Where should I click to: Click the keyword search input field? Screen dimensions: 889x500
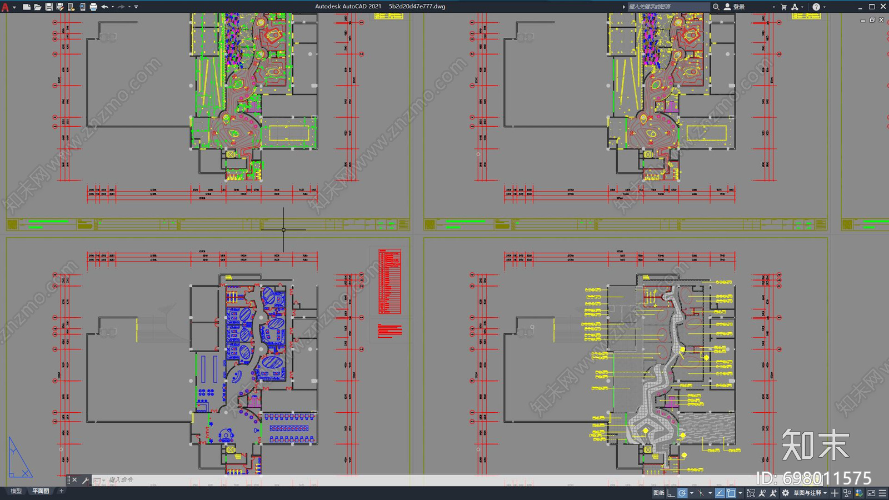point(668,7)
